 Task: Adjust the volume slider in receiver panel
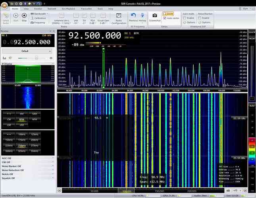[x=37, y=58]
